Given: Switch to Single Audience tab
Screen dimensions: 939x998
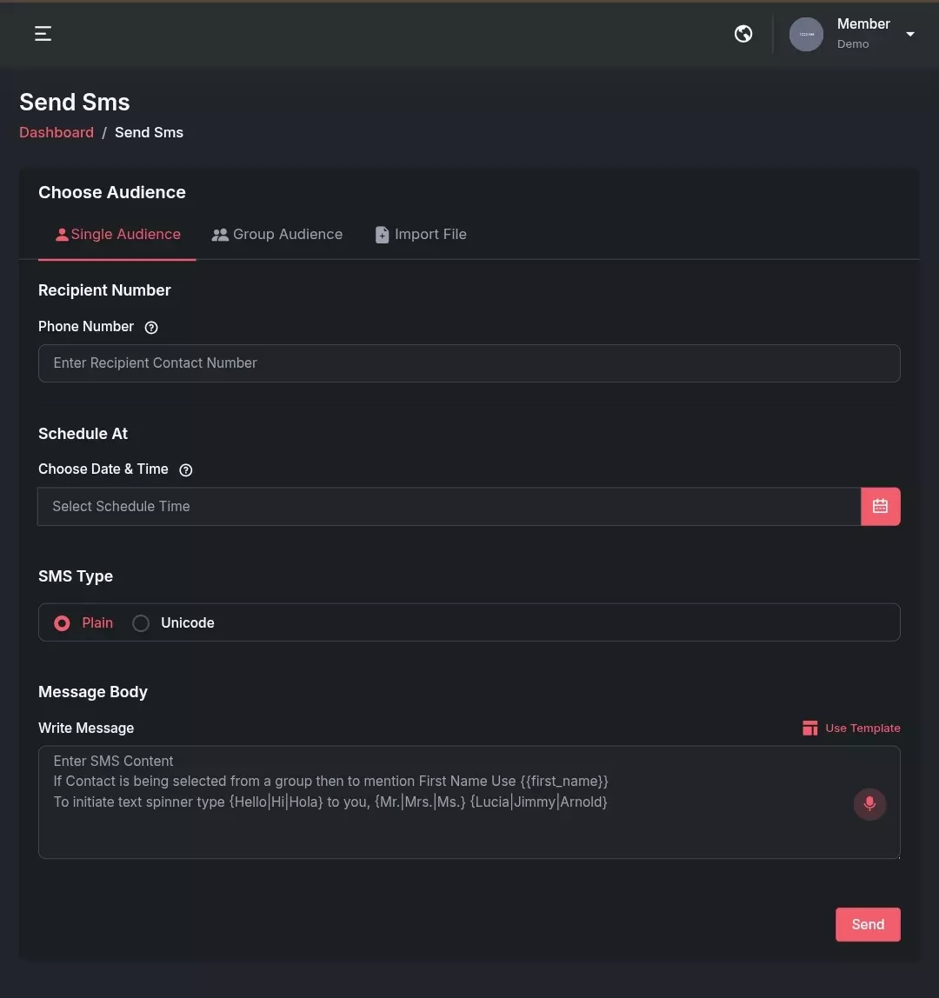Looking at the screenshot, I should tap(117, 235).
